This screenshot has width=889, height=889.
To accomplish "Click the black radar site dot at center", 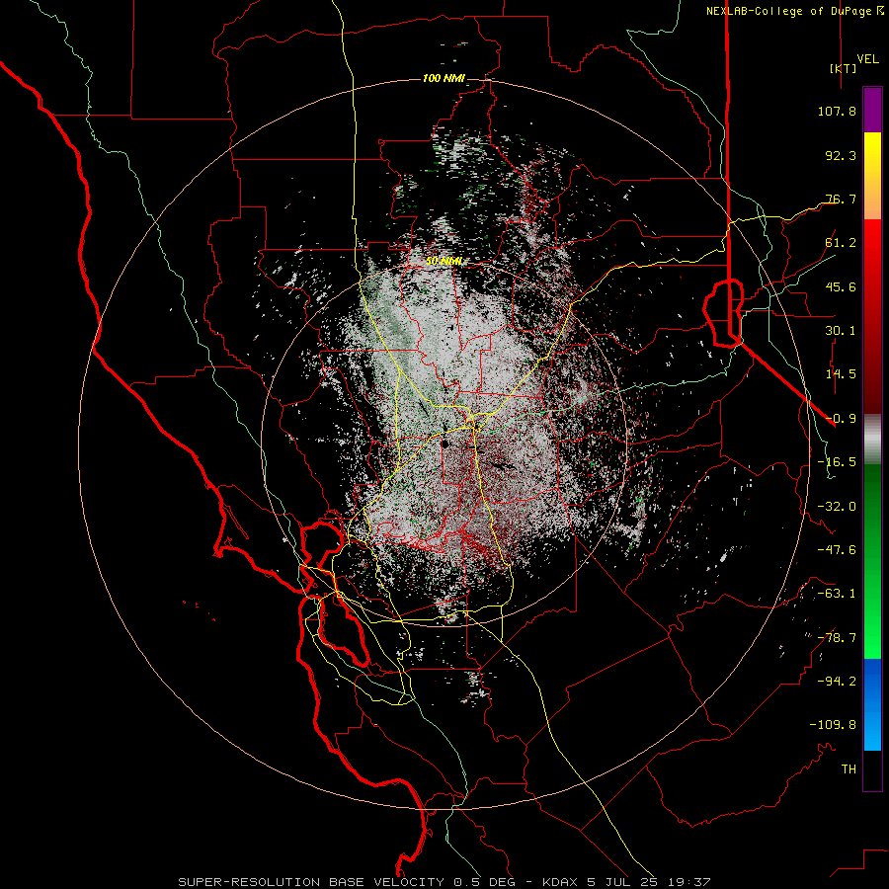I will click(x=446, y=444).
